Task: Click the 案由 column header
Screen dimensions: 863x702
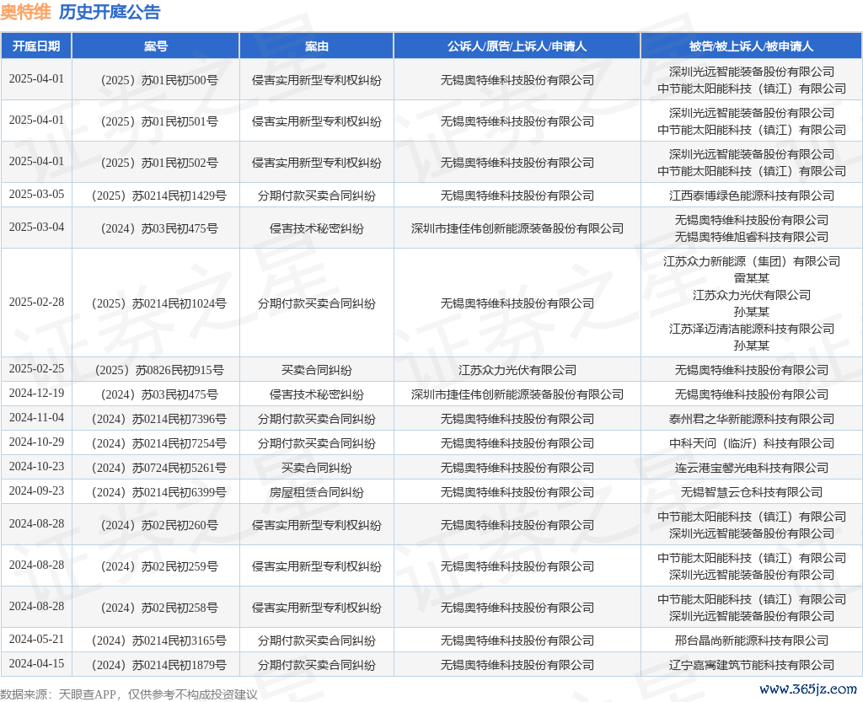Action: (x=317, y=46)
